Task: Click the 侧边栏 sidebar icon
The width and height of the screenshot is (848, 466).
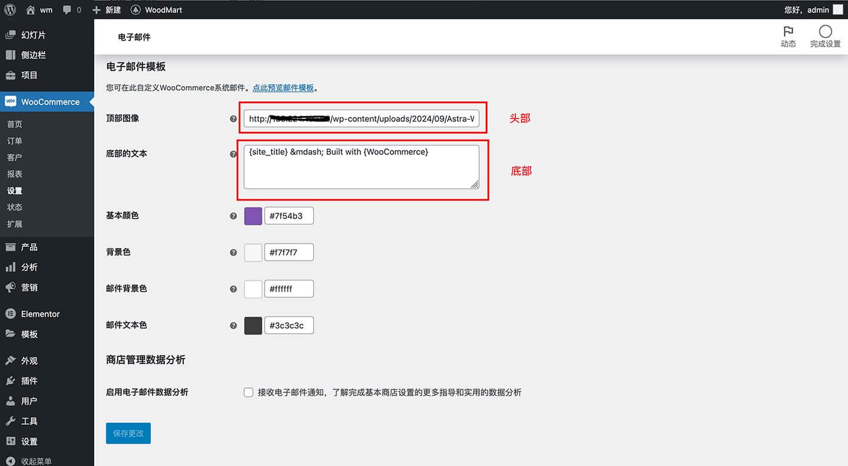Action: tap(11, 55)
